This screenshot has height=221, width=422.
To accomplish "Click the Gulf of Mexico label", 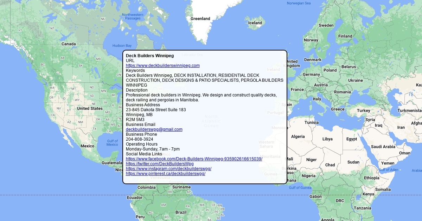I will 112,143.
